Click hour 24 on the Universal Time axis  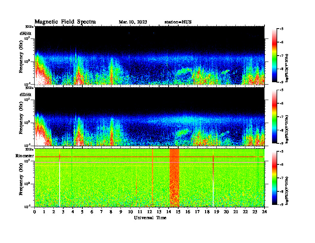tap(264, 212)
